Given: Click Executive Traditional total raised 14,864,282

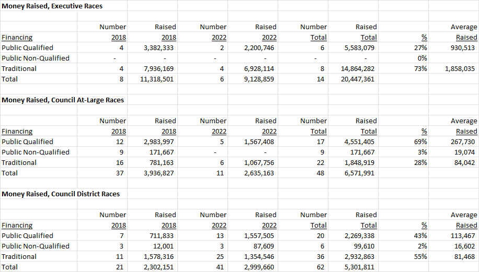Looking at the screenshot, I should point(358,68).
